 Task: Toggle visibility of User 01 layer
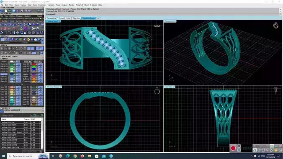(31, 64)
